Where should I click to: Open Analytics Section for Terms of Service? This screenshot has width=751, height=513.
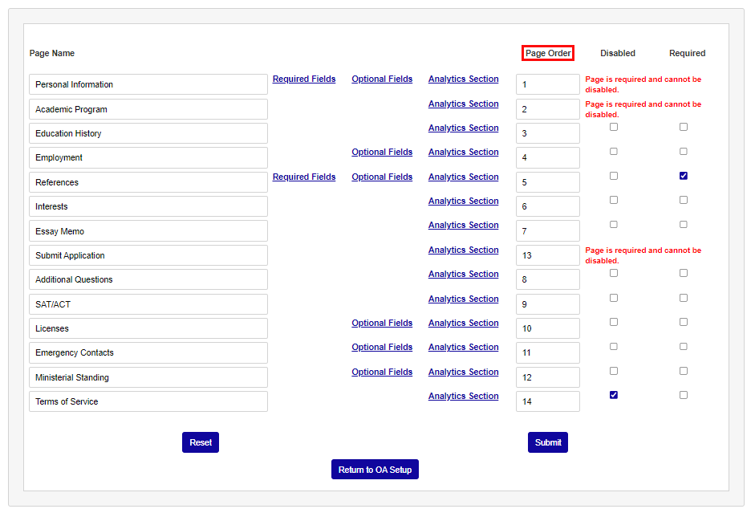click(x=463, y=396)
